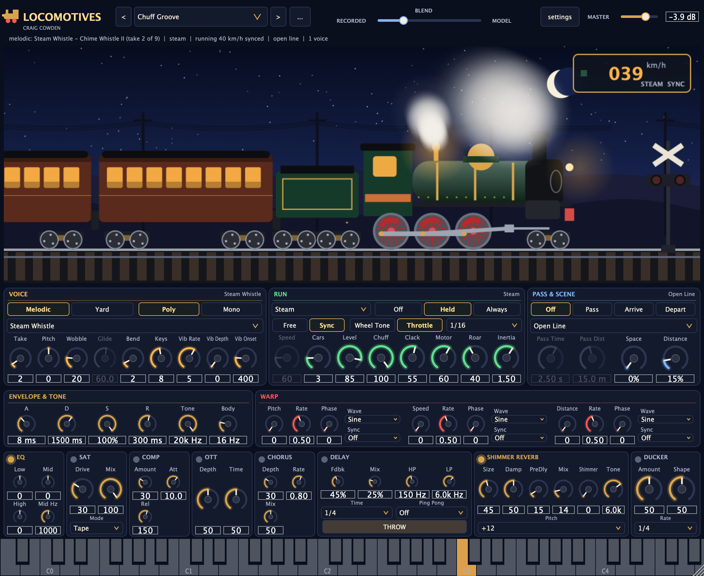This screenshot has width=704, height=576.
Task: Click the OTT Depth knob
Action: pos(208,499)
